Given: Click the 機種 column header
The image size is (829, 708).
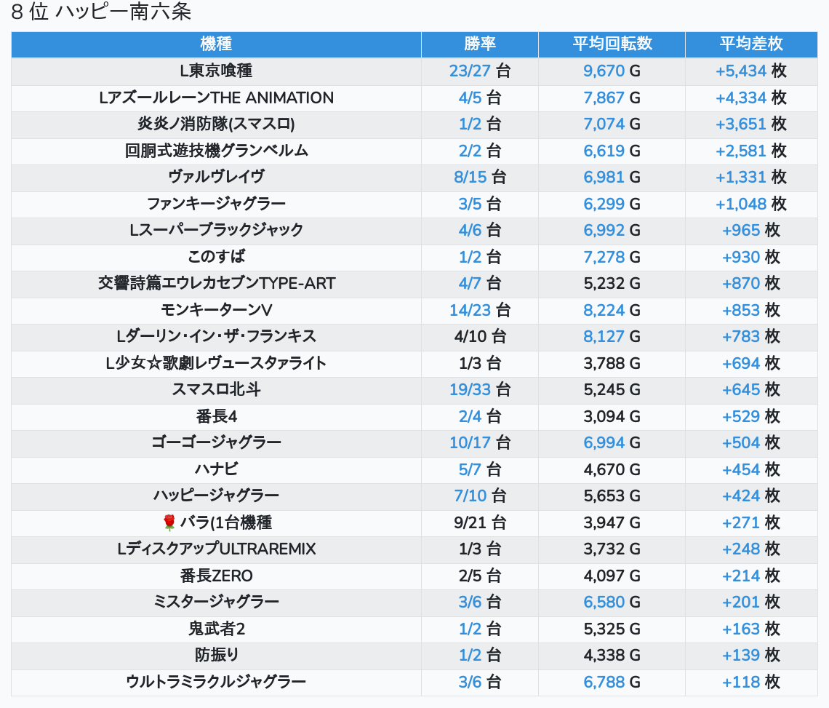Looking at the screenshot, I should [216, 44].
